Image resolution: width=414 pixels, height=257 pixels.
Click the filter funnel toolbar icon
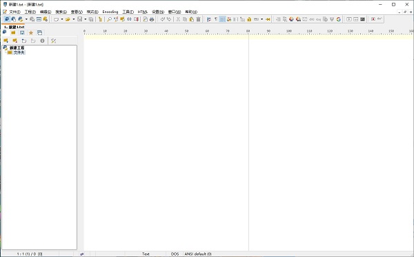coord(332,19)
